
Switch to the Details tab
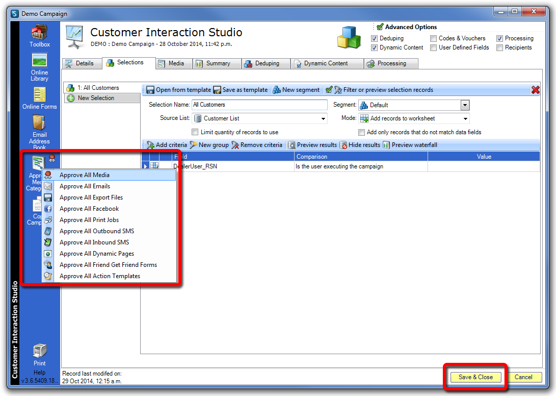point(81,64)
